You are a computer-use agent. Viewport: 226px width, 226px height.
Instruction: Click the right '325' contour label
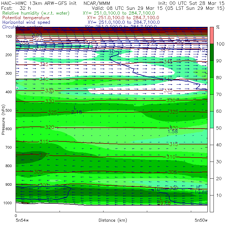[174, 112]
